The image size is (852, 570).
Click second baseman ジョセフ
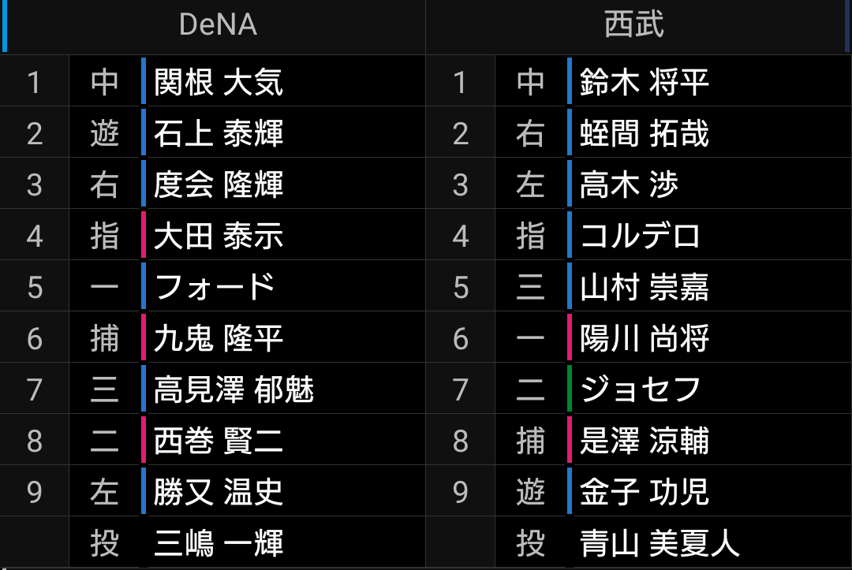click(641, 389)
